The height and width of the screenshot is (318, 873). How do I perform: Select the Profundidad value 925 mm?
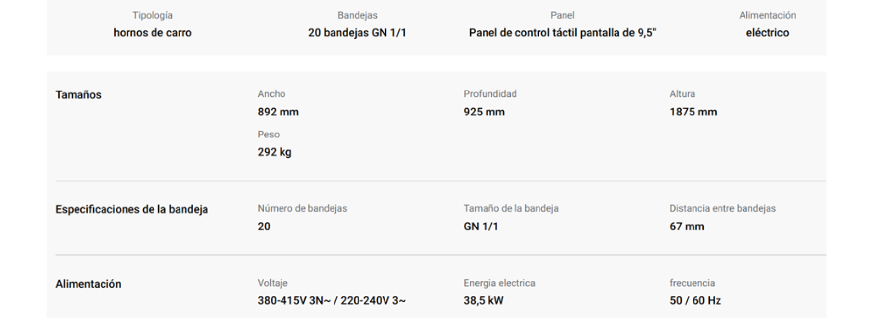coord(484,112)
